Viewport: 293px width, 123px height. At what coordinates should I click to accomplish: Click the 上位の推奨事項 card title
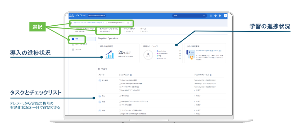pos(193,46)
